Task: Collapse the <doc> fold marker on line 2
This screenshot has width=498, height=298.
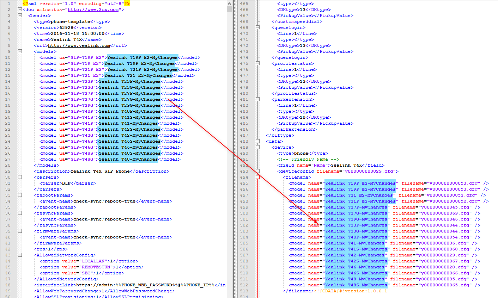Action: pyautogui.click(x=20, y=10)
